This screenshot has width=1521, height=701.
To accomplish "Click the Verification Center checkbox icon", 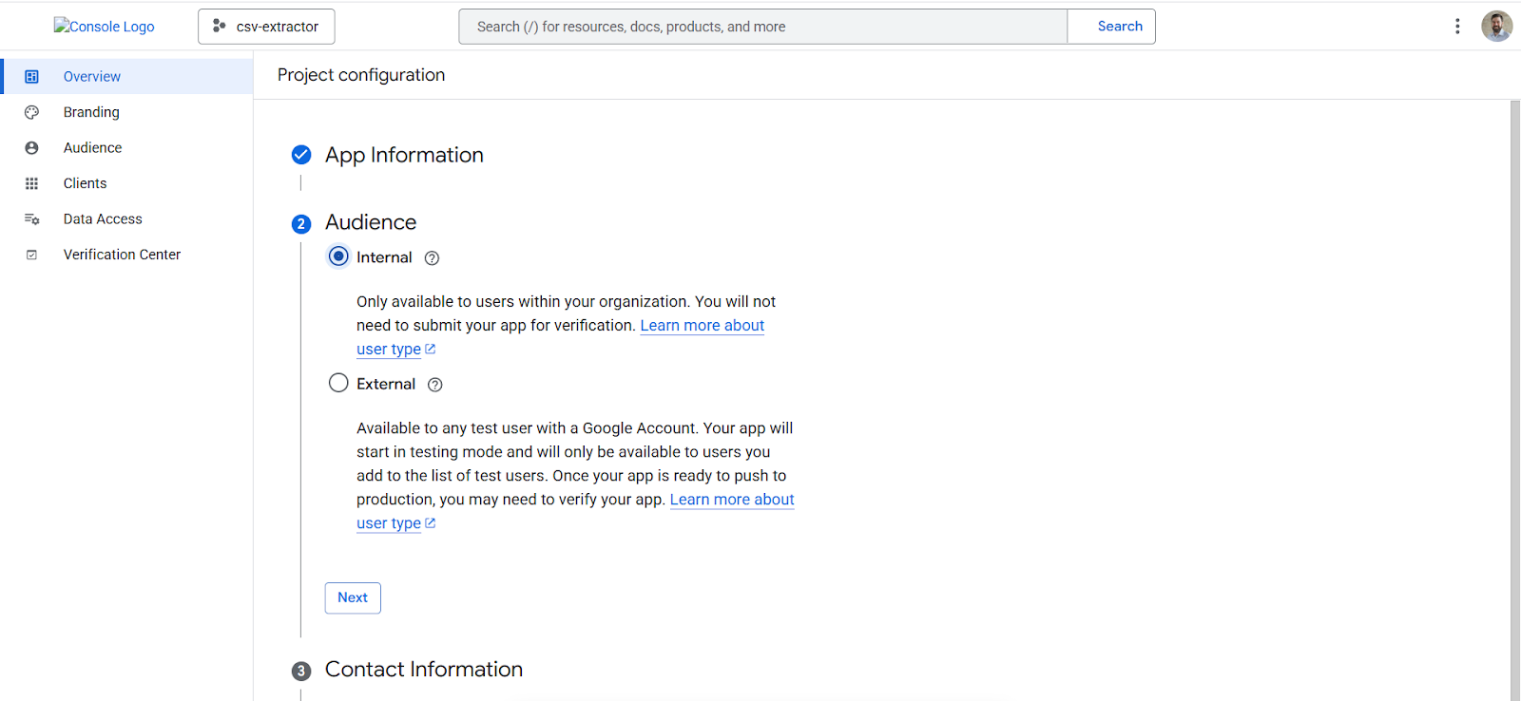I will (x=31, y=255).
